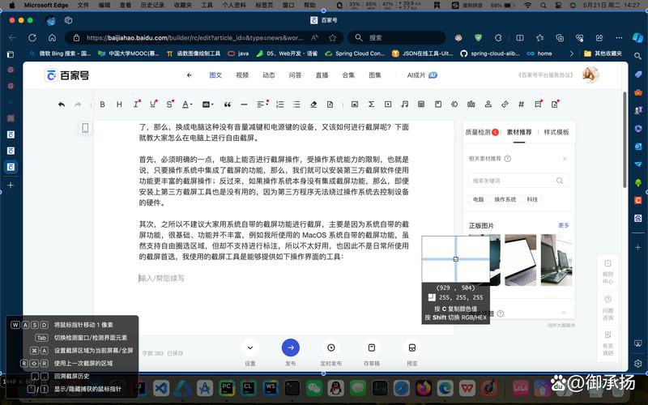The width and height of the screenshot is (648, 405).
Task: Switch to the 问答 tab
Action: [x=295, y=75]
